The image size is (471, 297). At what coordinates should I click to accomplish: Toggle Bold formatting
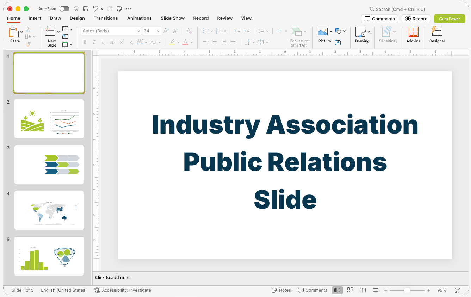coord(85,42)
